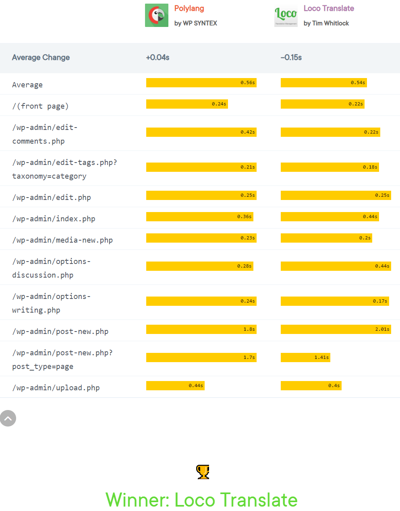Viewport: 400px width, 511px height.
Task: Select the Average row label
Action: pos(27,84)
